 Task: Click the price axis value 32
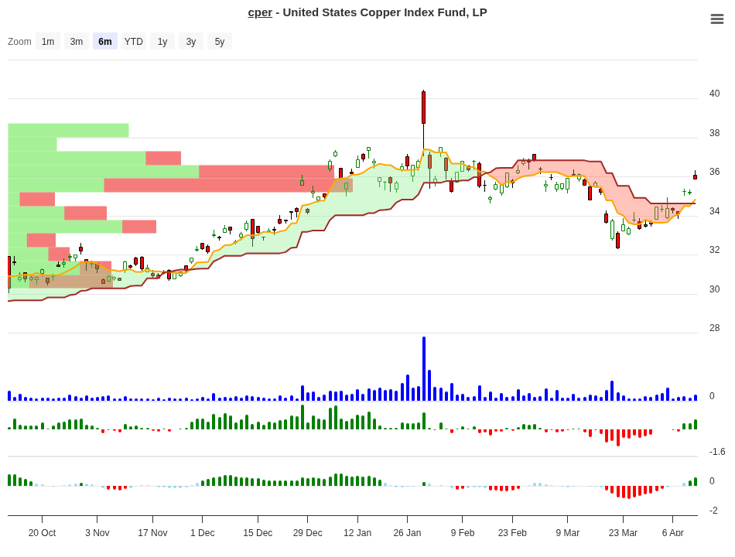point(714,249)
